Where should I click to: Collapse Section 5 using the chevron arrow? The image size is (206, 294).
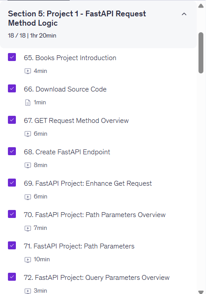click(184, 14)
